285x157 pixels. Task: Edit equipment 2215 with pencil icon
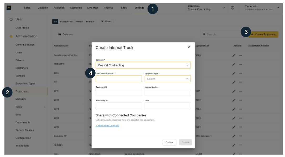coord(234,91)
